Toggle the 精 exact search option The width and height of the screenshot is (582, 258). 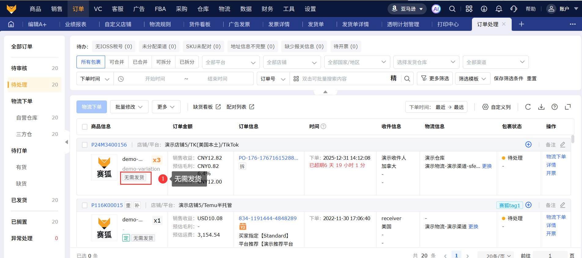pos(393,78)
